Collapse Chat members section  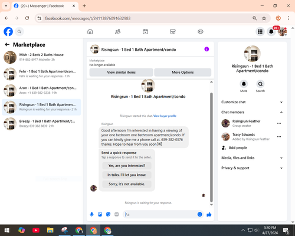(252, 112)
